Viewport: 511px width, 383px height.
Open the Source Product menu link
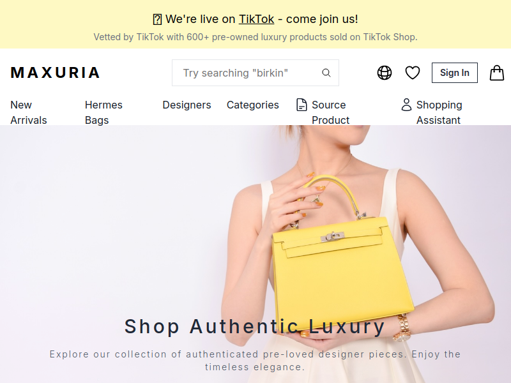coord(330,112)
